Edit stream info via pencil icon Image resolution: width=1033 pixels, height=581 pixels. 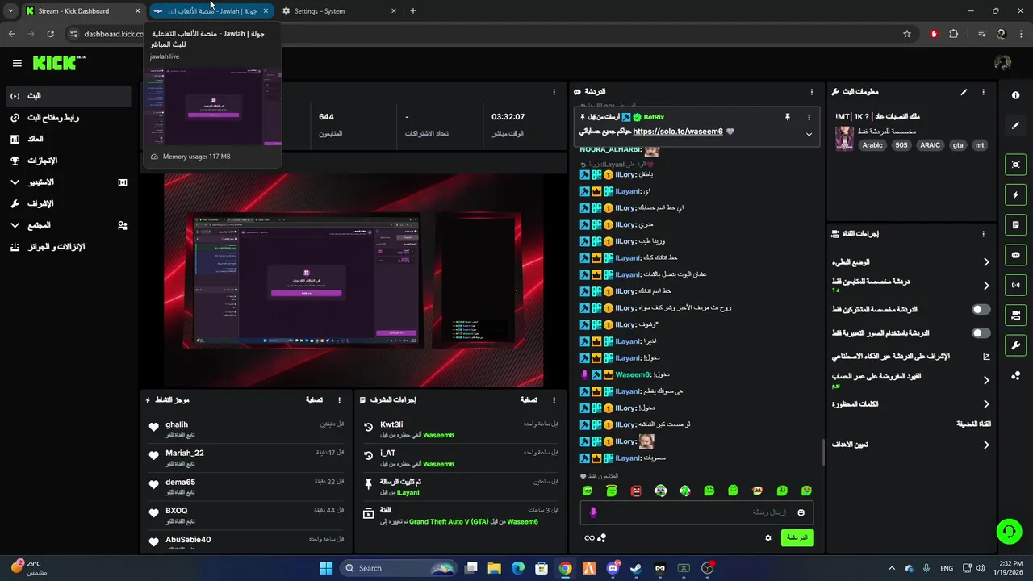point(964,92)
